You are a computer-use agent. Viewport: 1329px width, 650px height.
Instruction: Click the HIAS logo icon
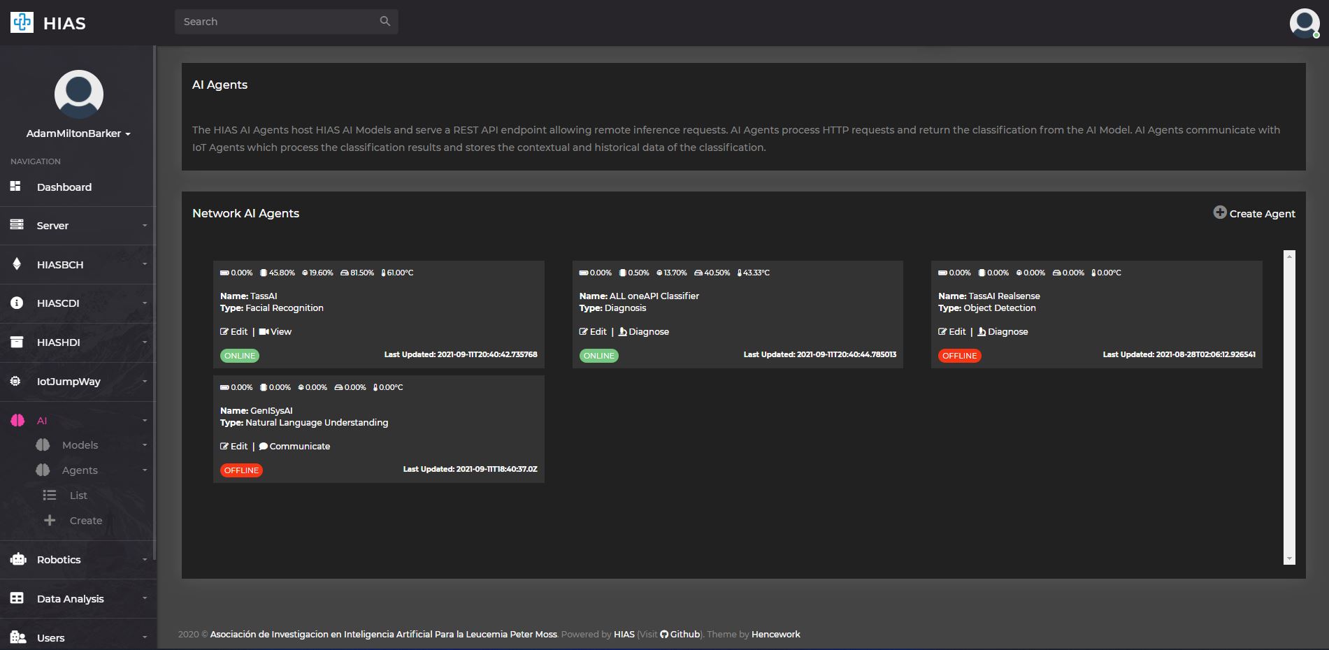pyautogui.click(x=22, y=22)
